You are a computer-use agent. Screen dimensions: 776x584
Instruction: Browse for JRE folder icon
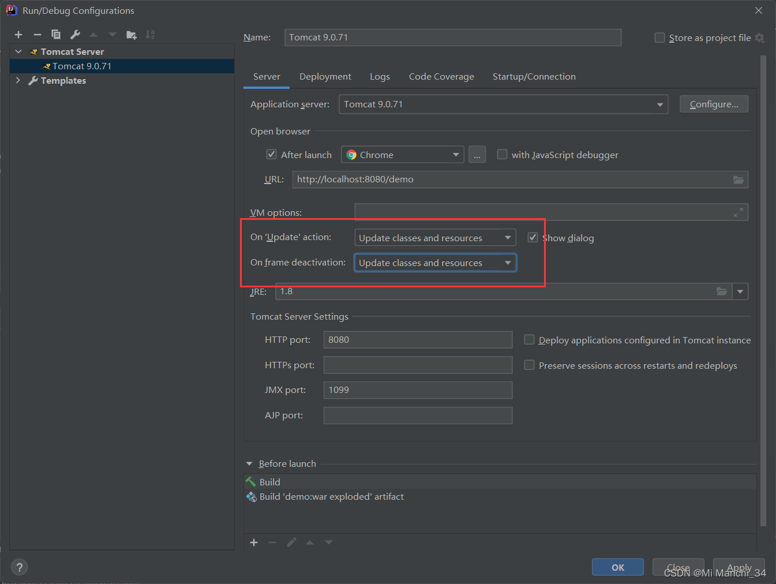tap(722, 291)
